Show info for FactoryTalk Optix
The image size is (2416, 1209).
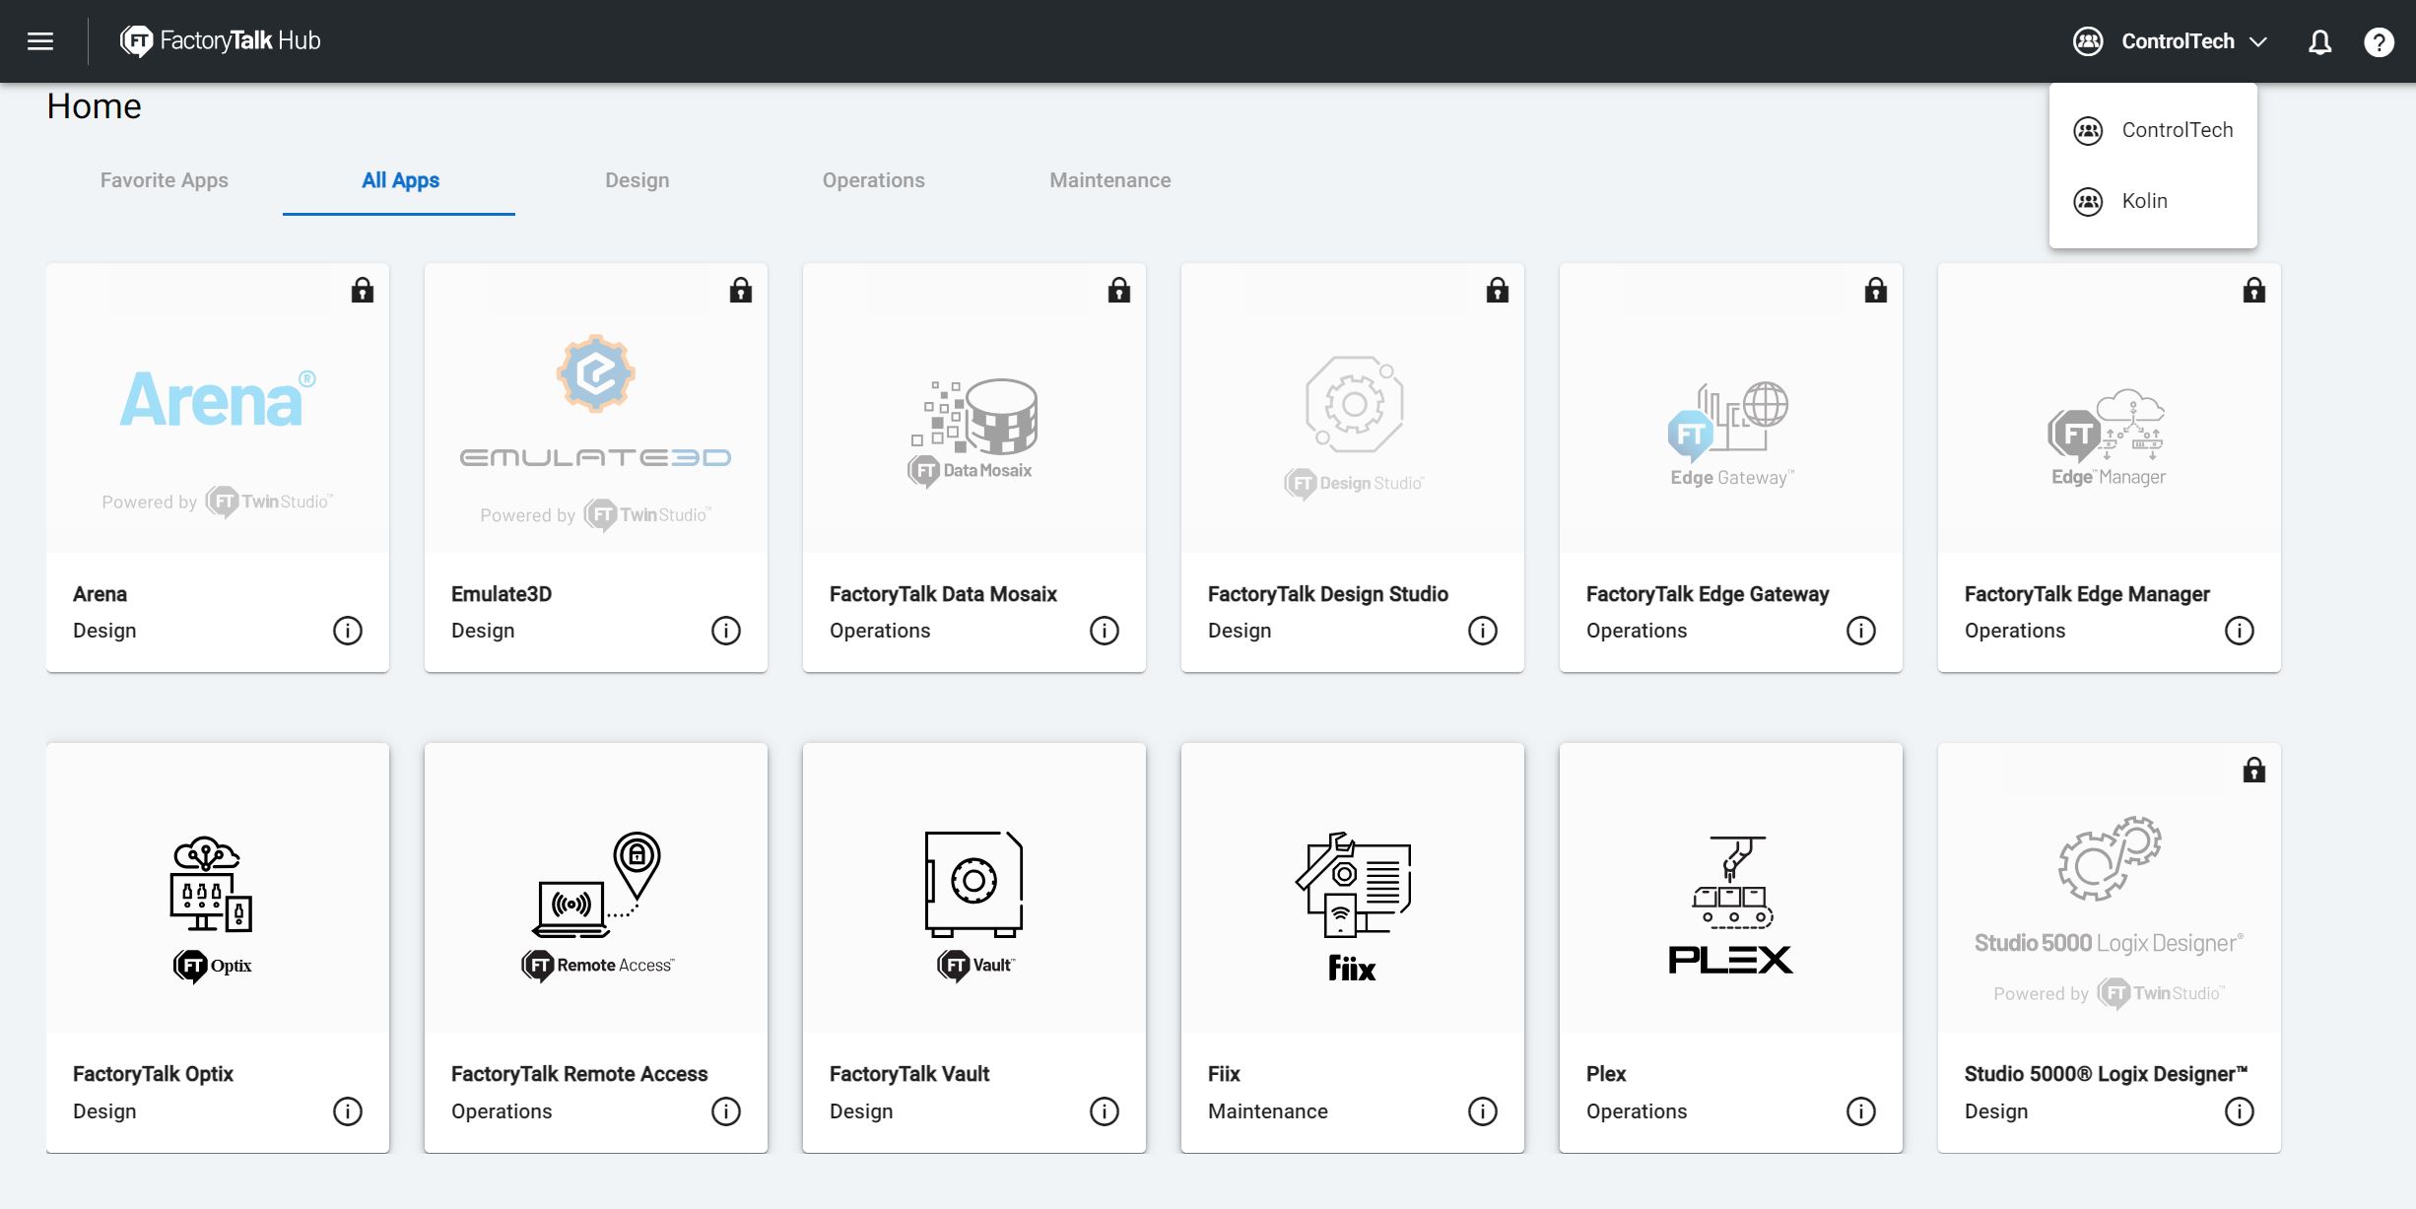click(348, 1111)
